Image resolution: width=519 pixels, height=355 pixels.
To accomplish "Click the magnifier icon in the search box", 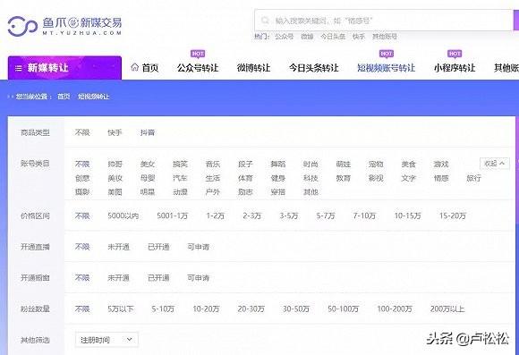I will [x=265, y=21].
